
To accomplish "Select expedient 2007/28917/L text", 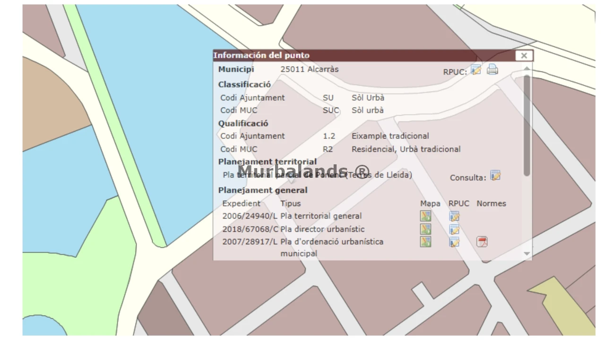I will [x=250, y=242].
